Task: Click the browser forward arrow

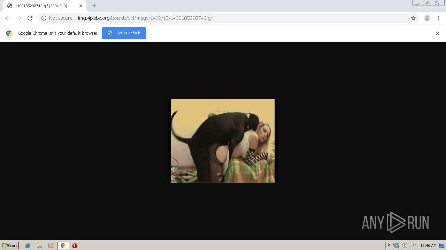Action: (19, 18)
